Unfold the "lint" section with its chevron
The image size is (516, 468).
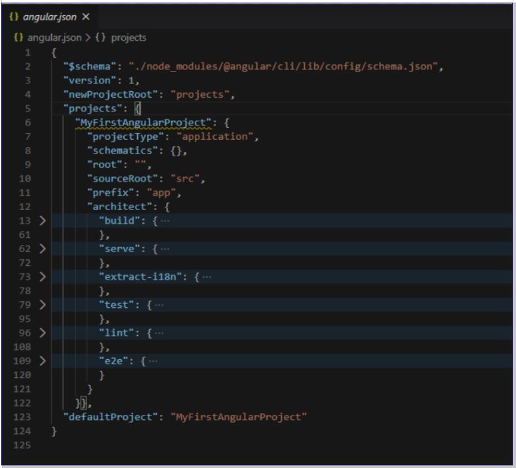pyautogui.click(x=42, y=333)
